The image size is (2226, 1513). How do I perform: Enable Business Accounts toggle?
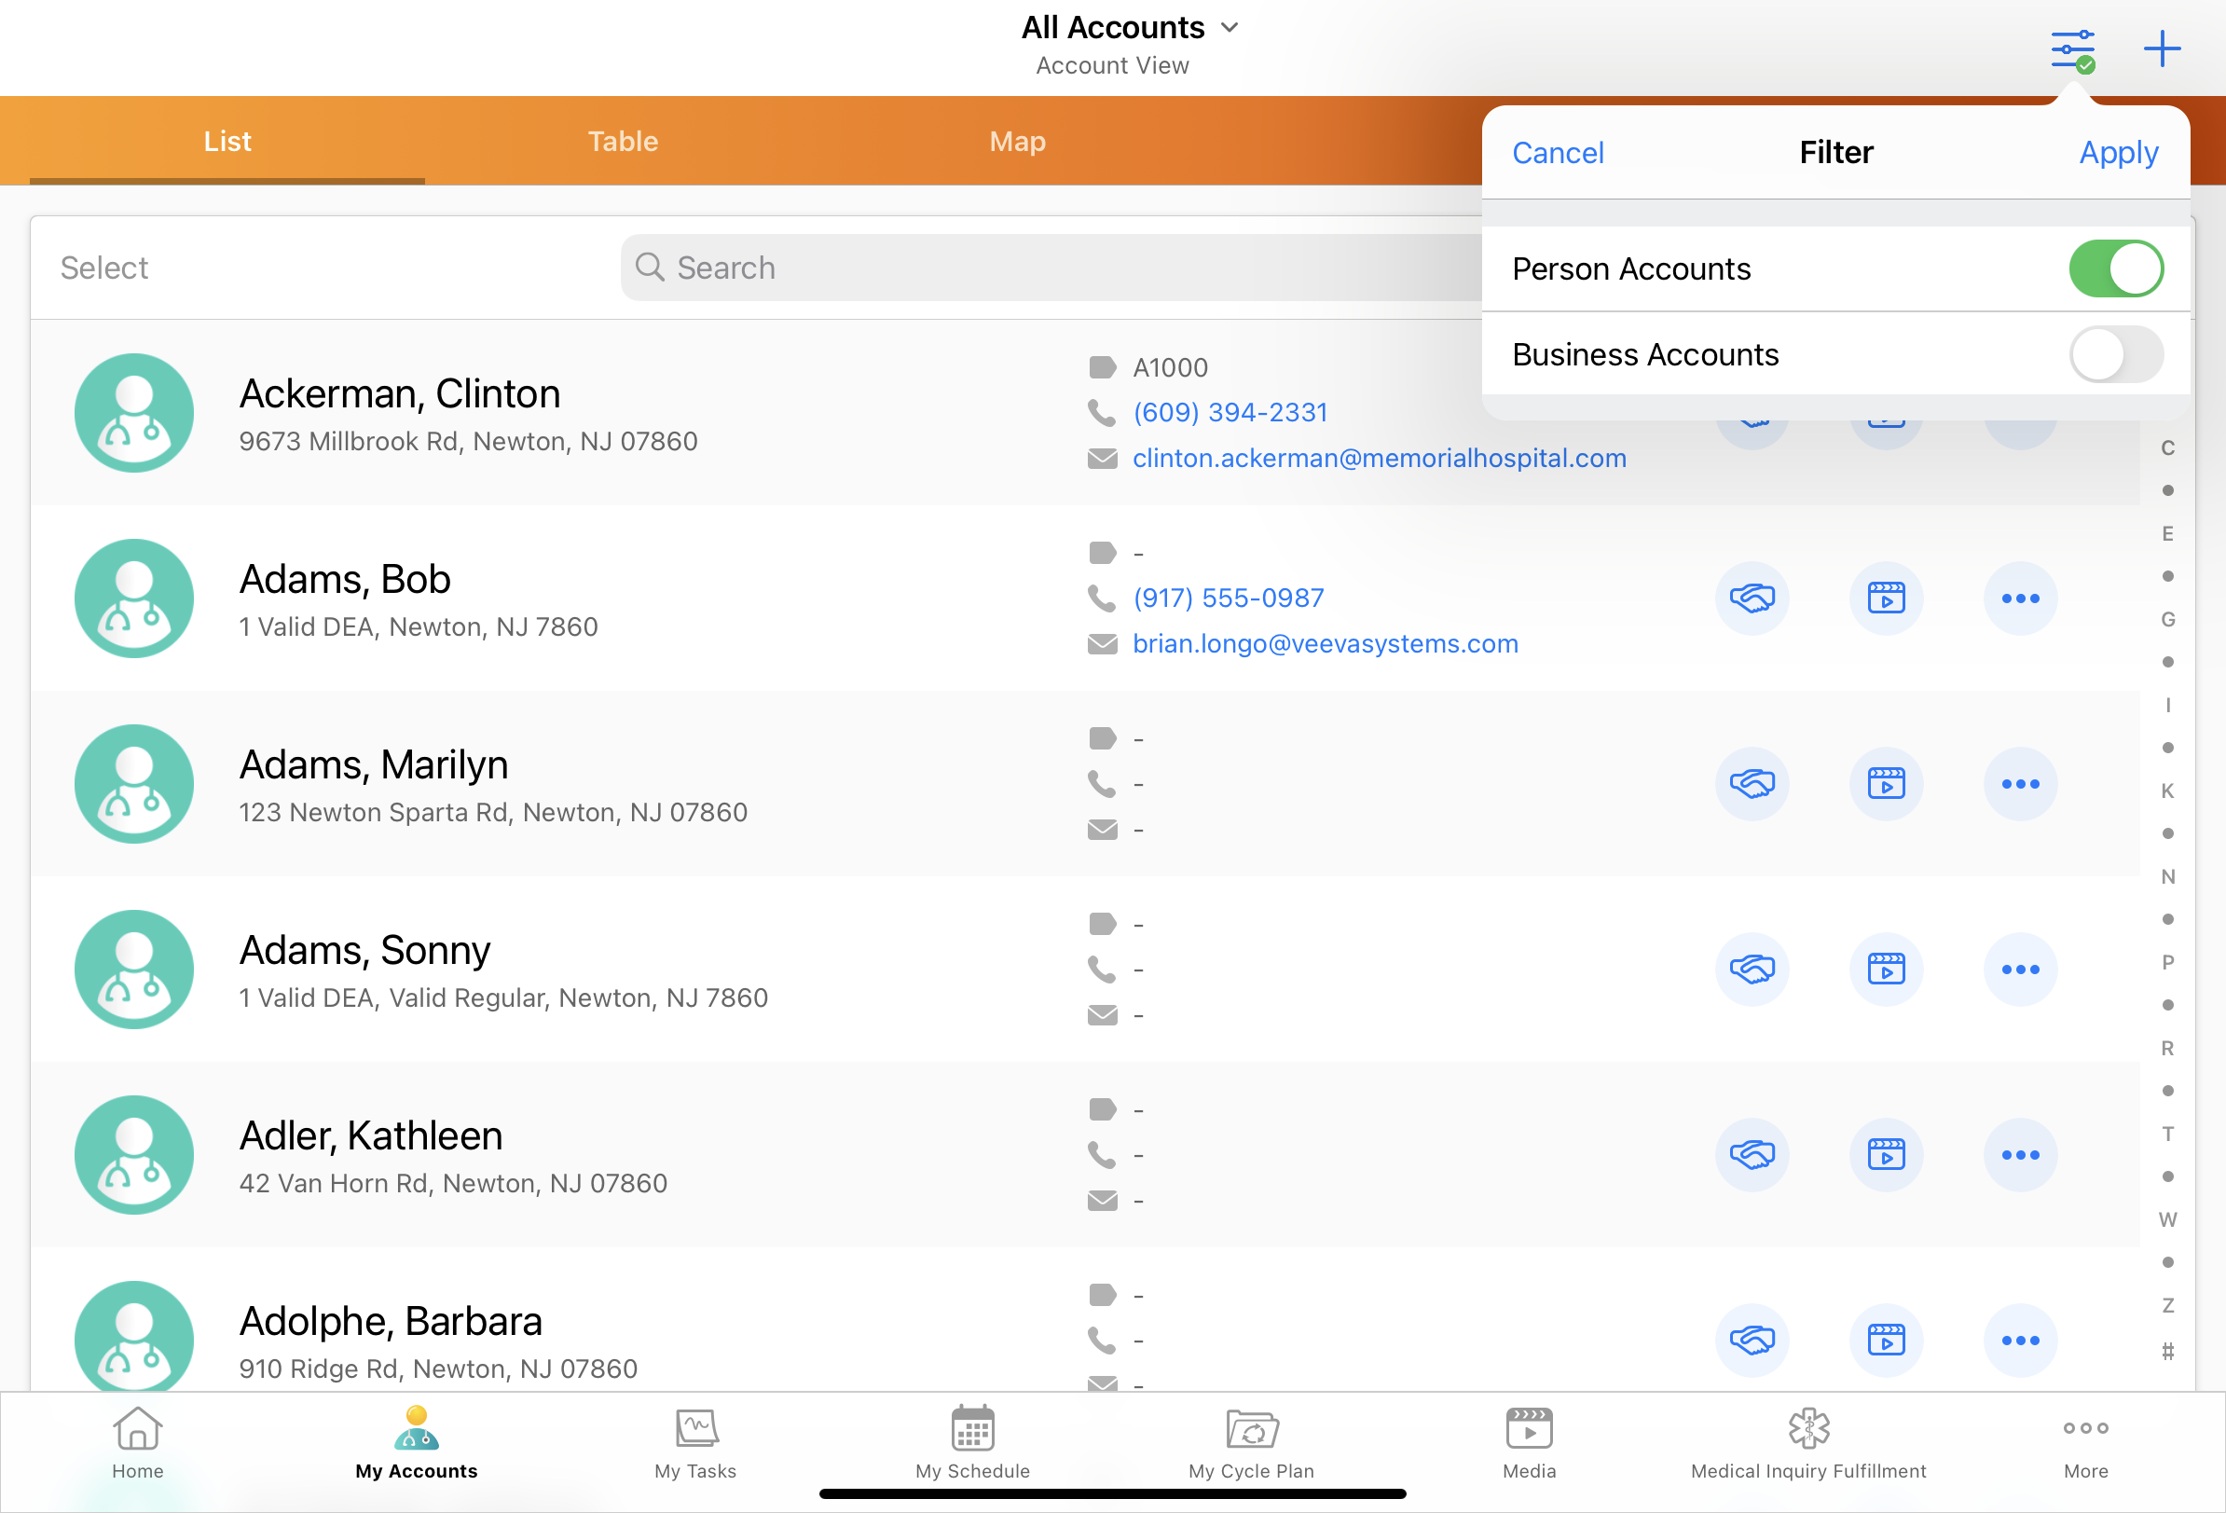click(2114, 354)
